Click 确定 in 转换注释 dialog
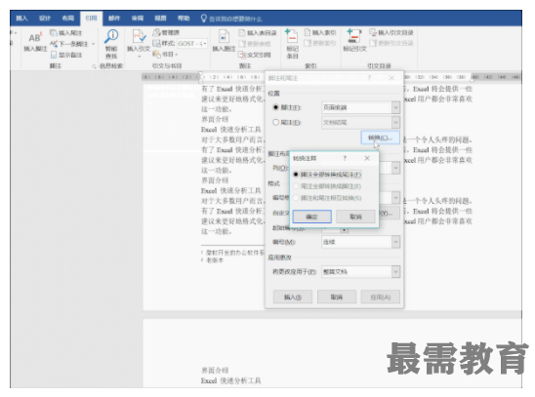 311,217
